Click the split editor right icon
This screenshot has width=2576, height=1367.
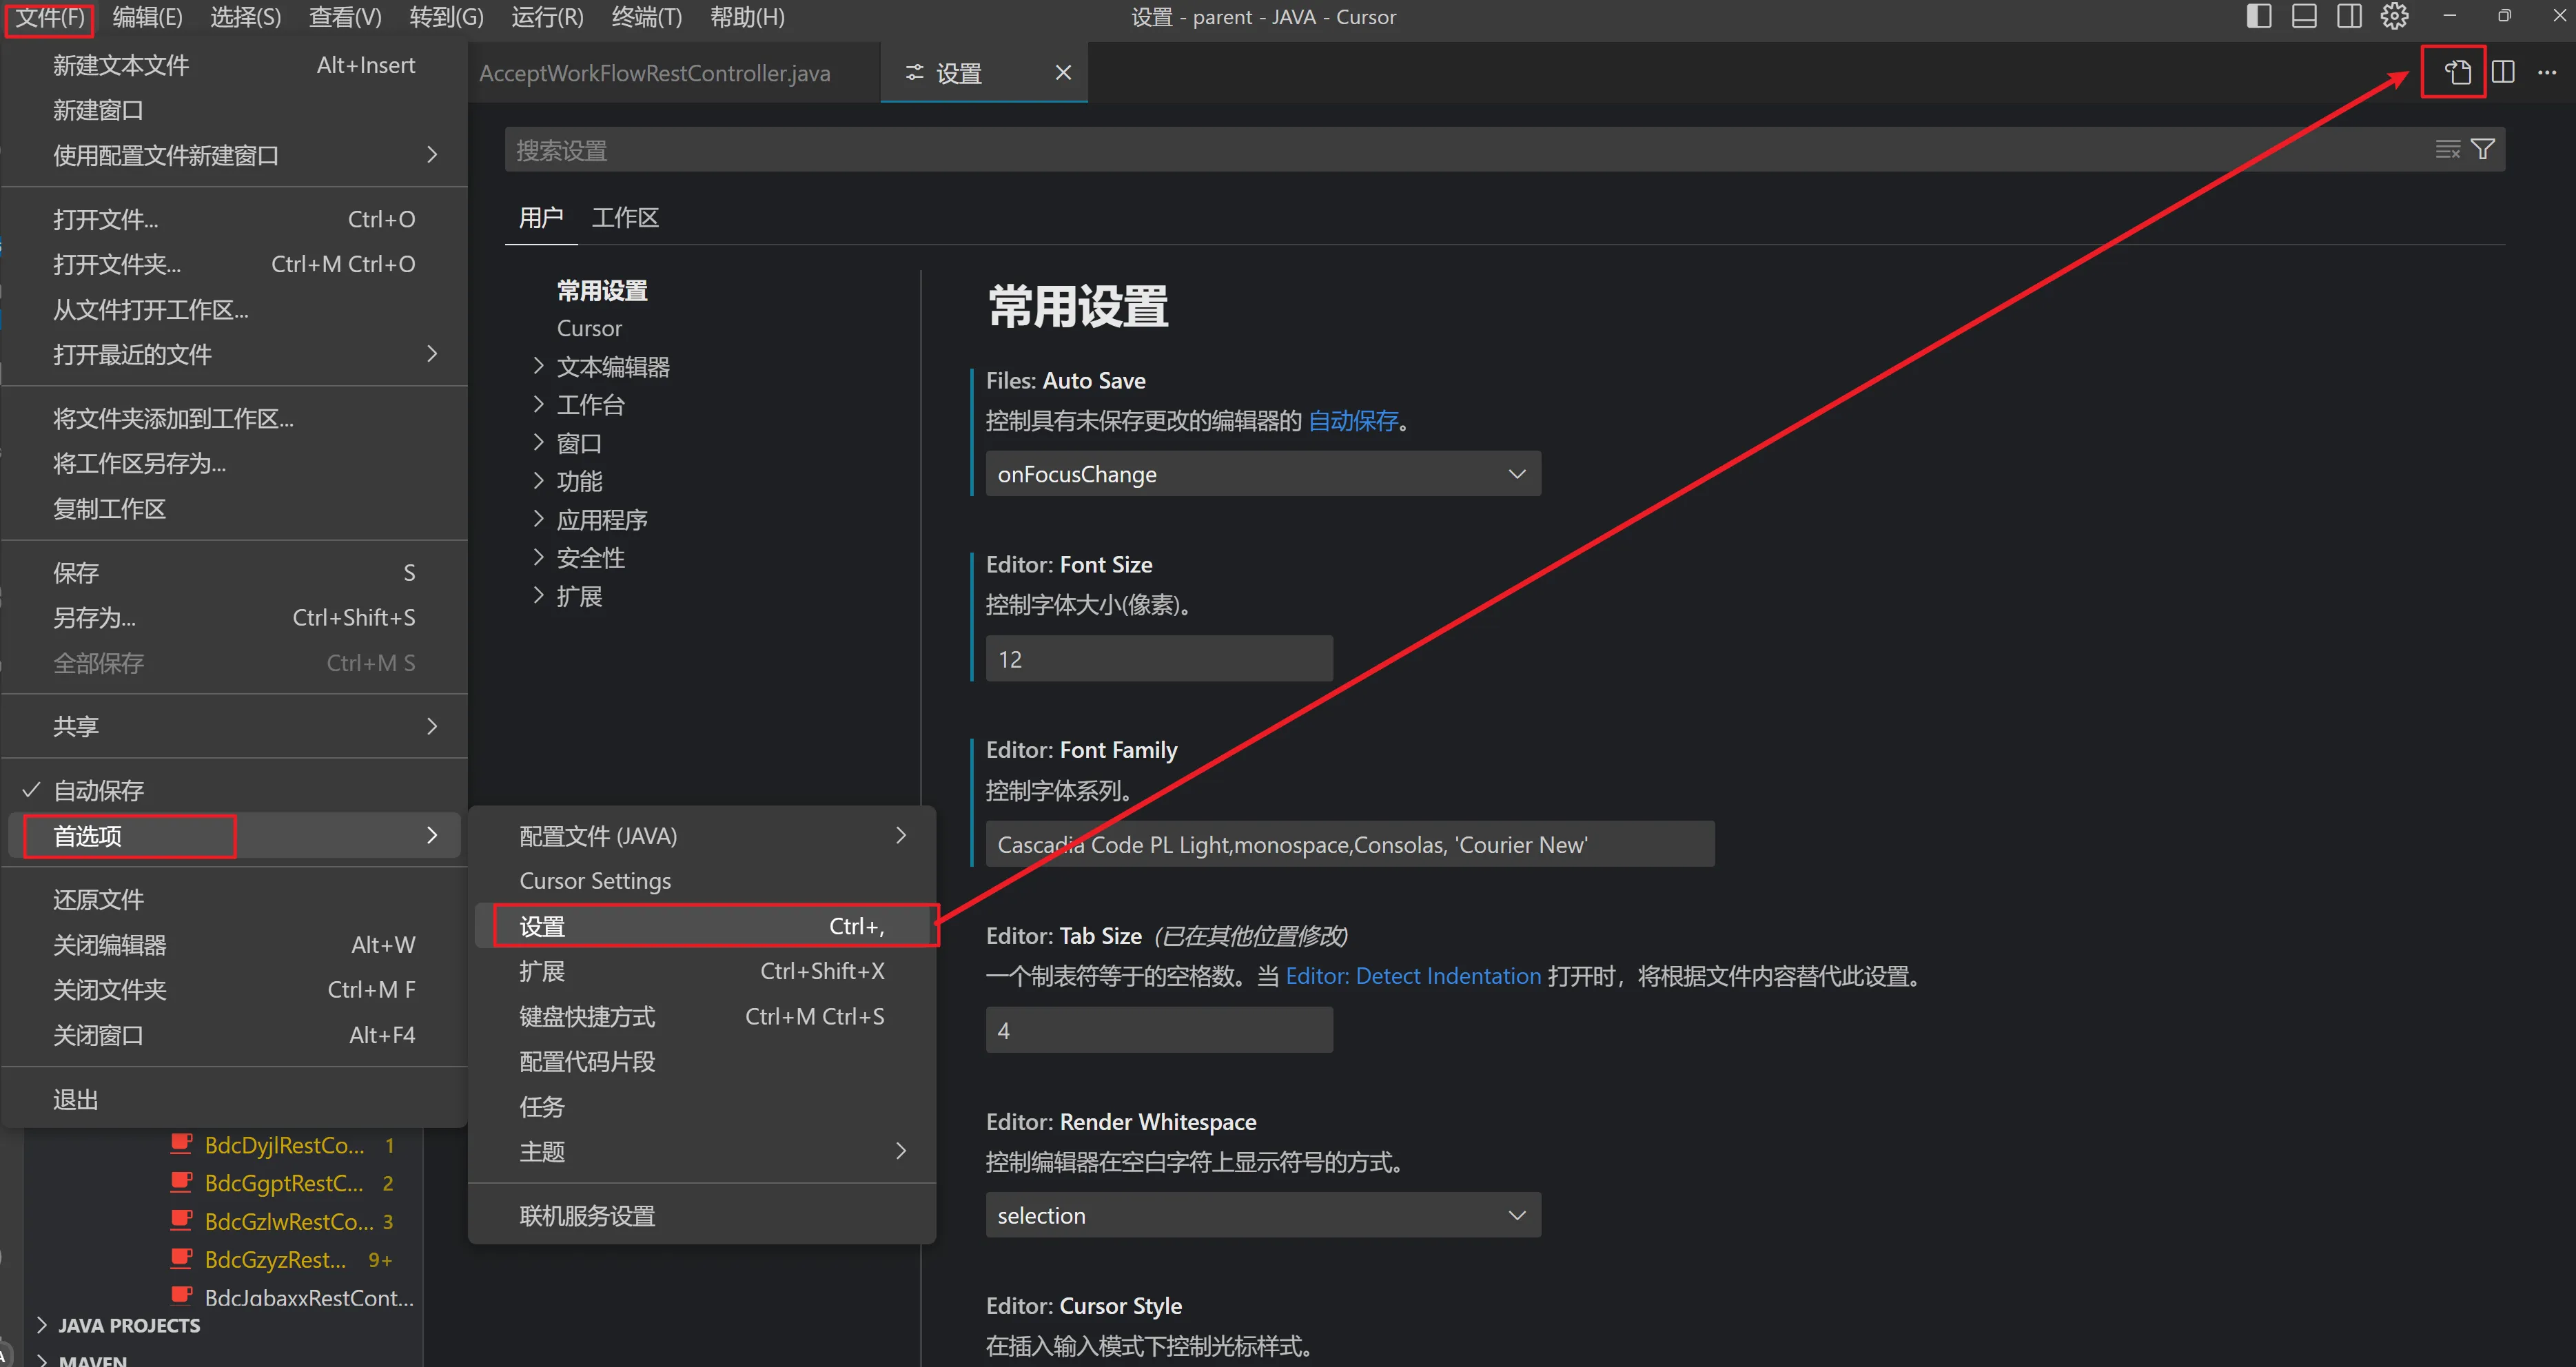point(2503,72)
